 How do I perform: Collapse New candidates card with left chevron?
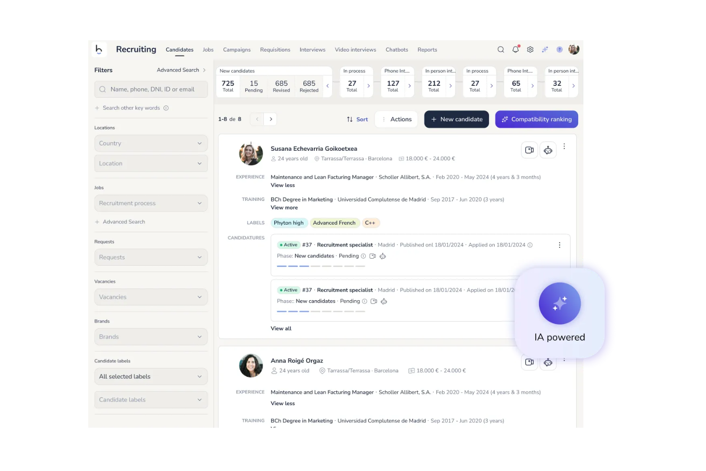pyautogui.click(x=328, y=86)
